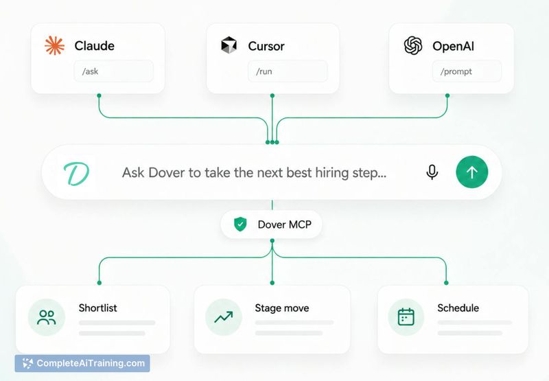Open the CompleteAiTraining.com link
This screenshot has height=381, width=549.
click(x=82, y=363)
